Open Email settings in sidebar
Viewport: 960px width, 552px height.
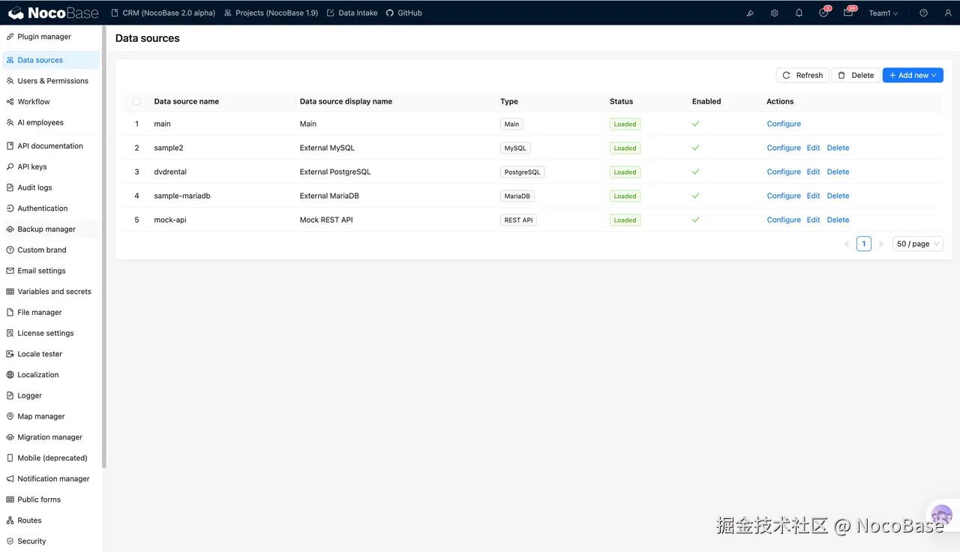point(51,271)
